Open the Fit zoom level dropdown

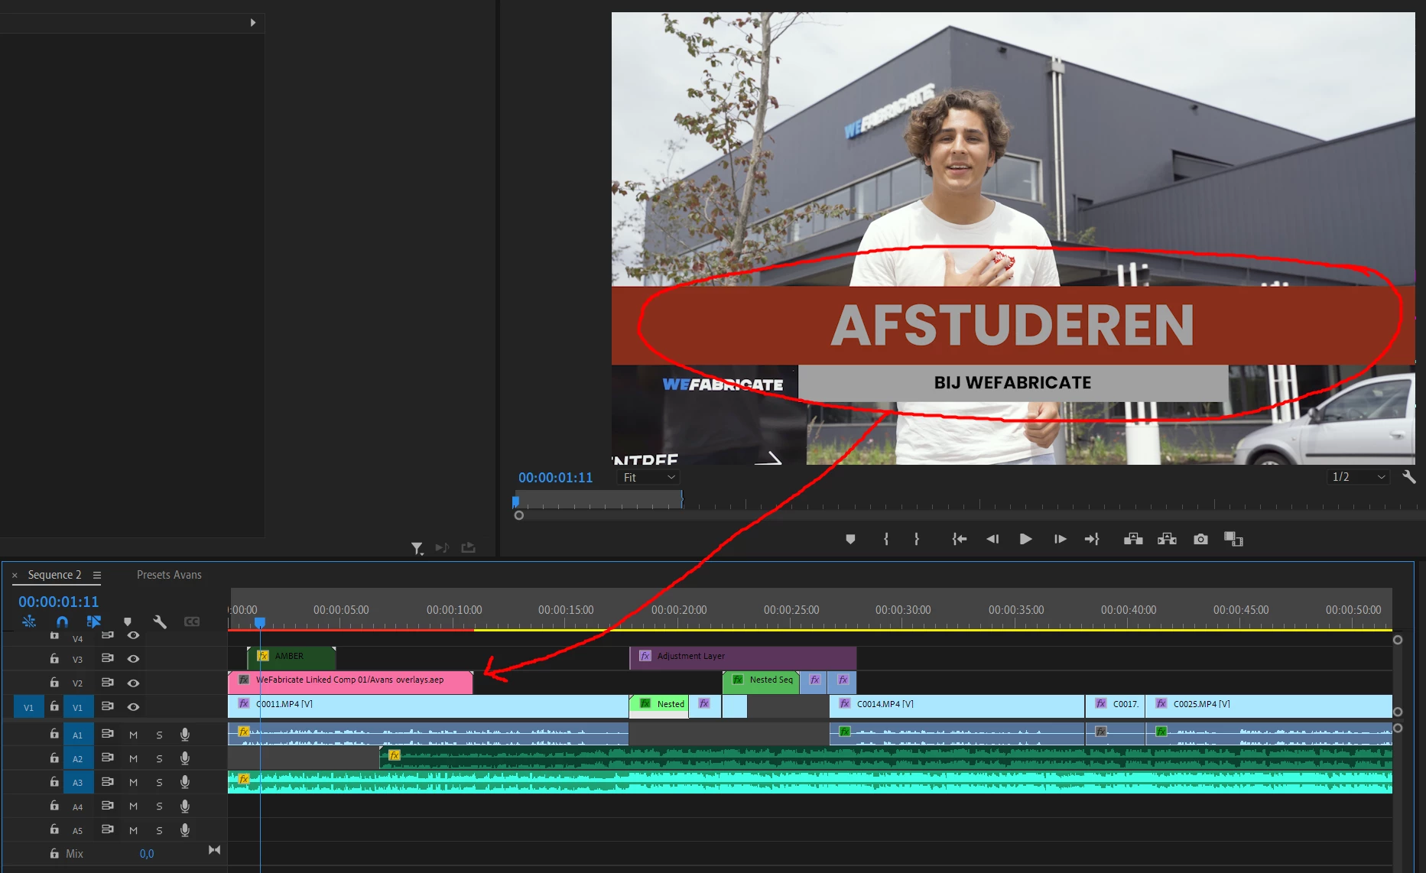648,477
